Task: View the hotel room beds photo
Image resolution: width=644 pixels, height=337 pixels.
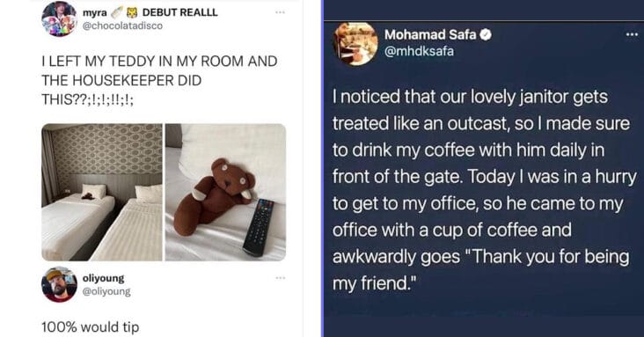Action: (x=102, y=193)
